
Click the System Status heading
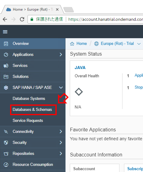86,54
